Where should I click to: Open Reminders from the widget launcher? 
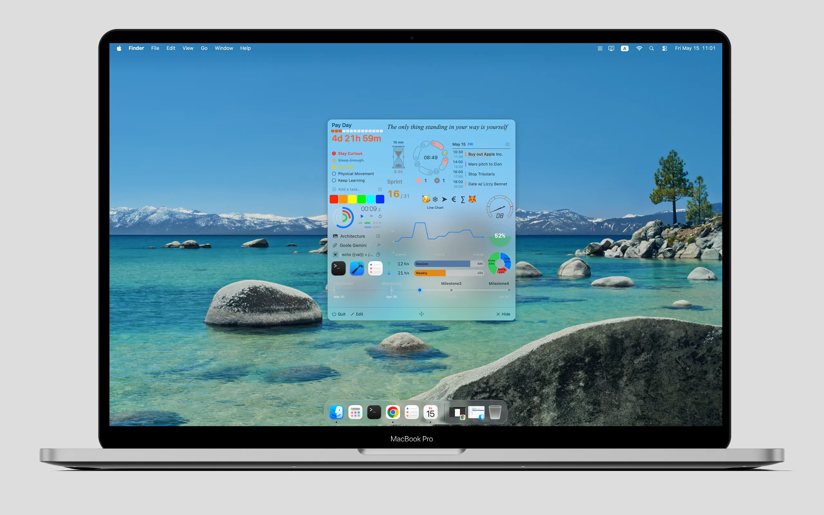(x=375, y=268)
